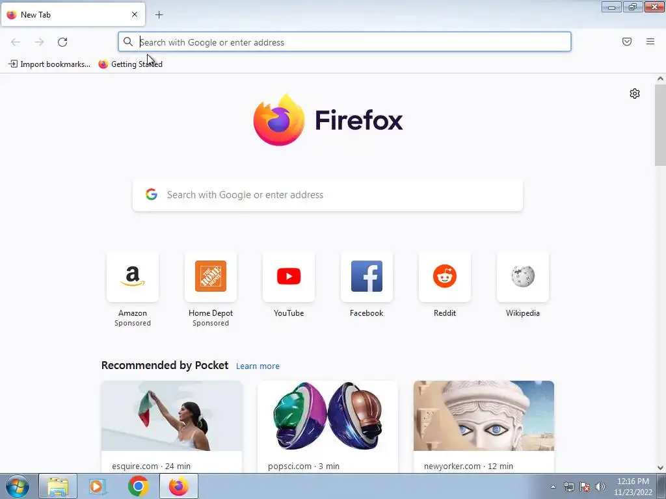Close the New Tab tab
Viewport: 666px width, 499px height.
[x=135, y=14]
